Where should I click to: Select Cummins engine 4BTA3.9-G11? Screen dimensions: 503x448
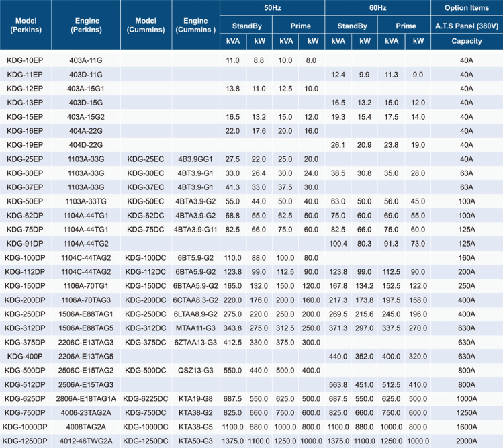pos(195,230)
